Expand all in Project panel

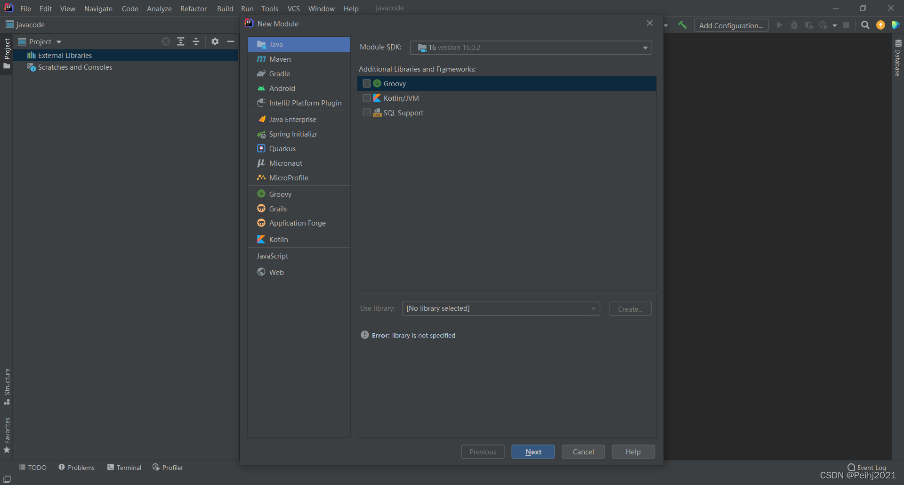tap(181, 41)
